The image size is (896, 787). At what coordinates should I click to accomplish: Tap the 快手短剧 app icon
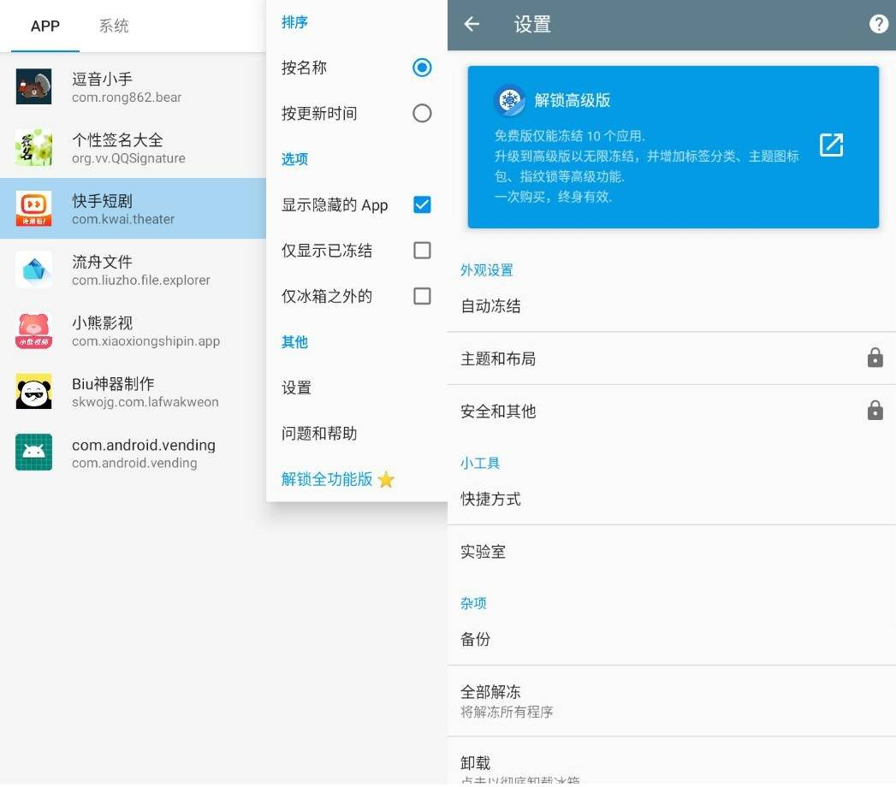pyautogui.click(x=33, y=209)
